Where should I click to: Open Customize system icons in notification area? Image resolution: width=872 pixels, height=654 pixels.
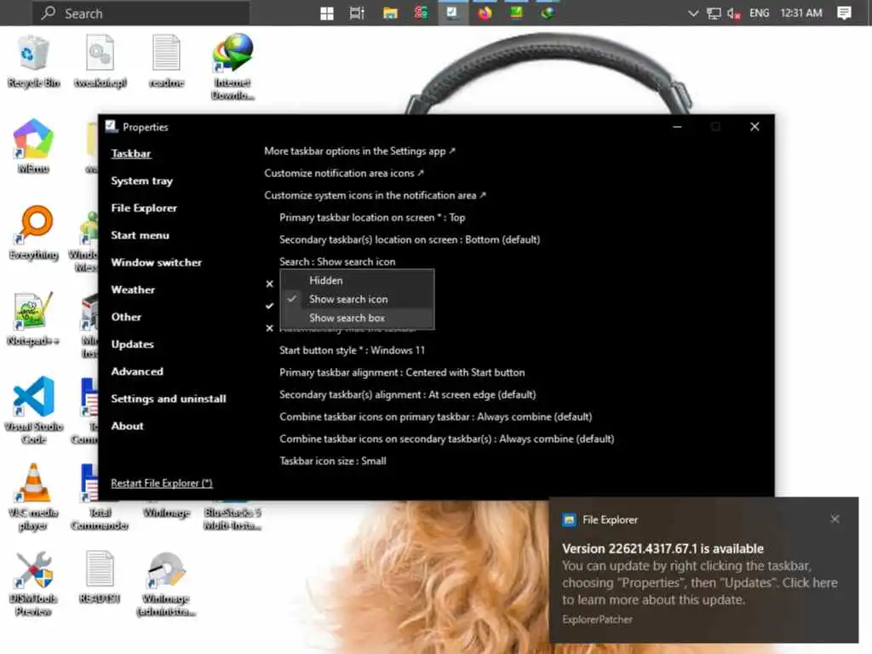click(x=376, y=196)
